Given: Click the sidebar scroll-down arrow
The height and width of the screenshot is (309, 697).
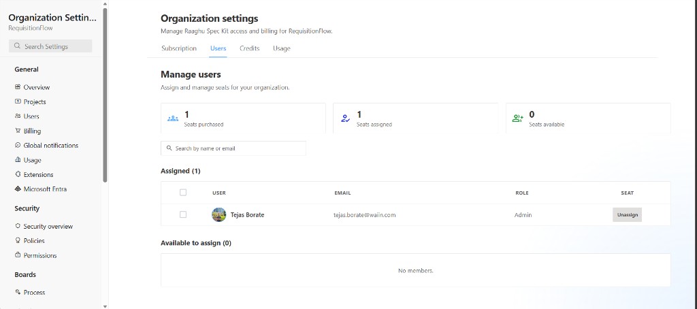Looking at the screenshot, I should click(x=105, y=306).
